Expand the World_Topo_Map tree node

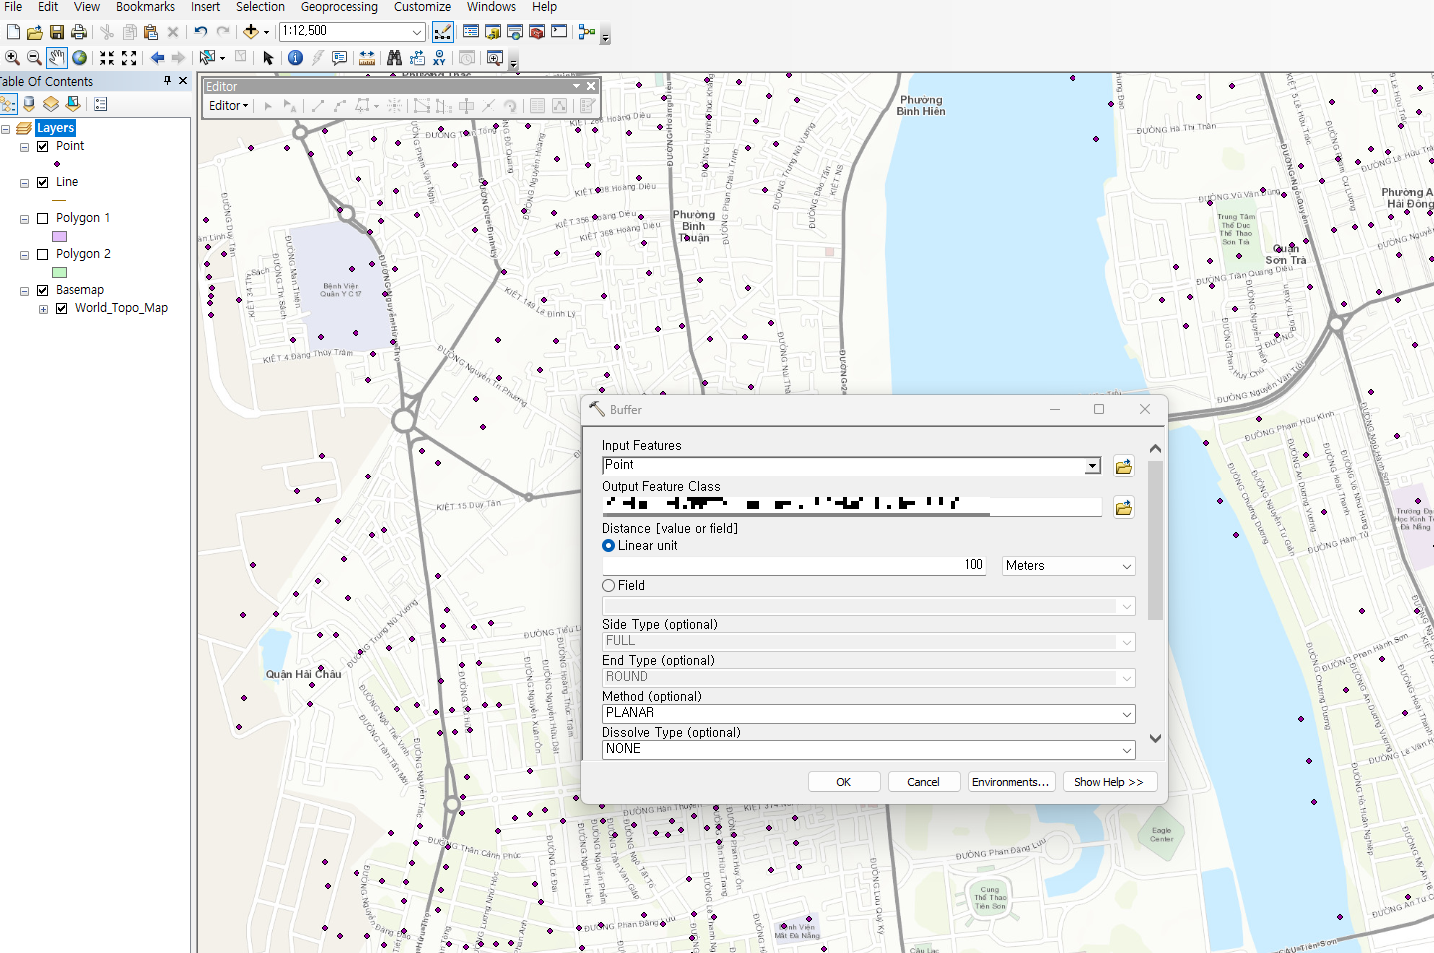tap(43, 309)
